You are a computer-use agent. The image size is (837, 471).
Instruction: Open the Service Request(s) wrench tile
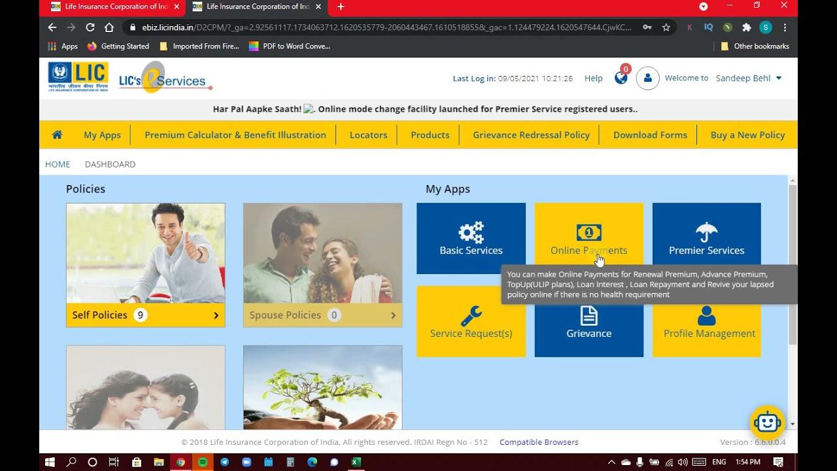tap(471, 322)
